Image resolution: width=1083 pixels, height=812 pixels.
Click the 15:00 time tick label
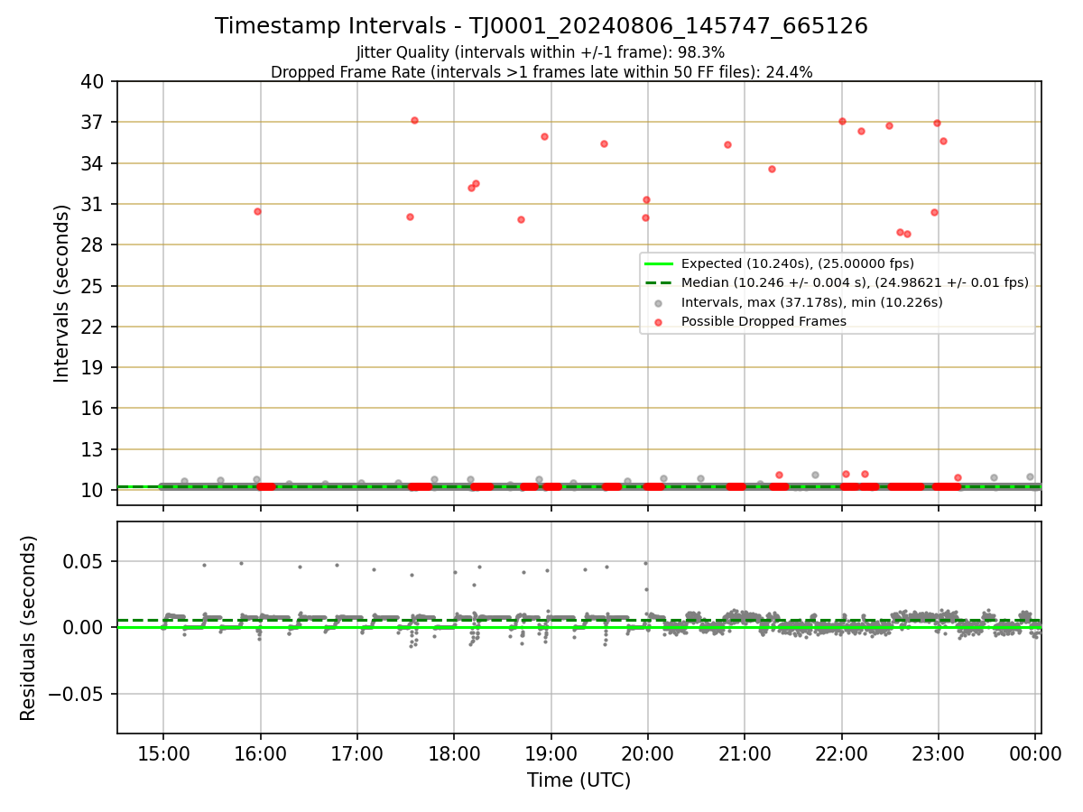click(163, 753)
